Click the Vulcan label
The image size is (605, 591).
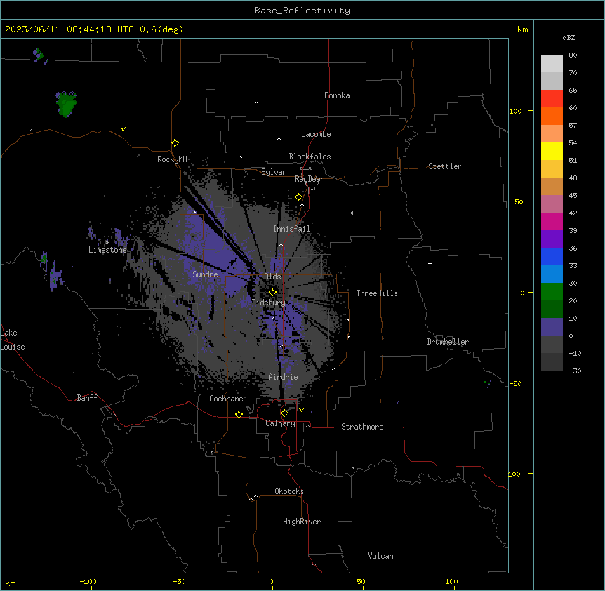pos(380,556)
